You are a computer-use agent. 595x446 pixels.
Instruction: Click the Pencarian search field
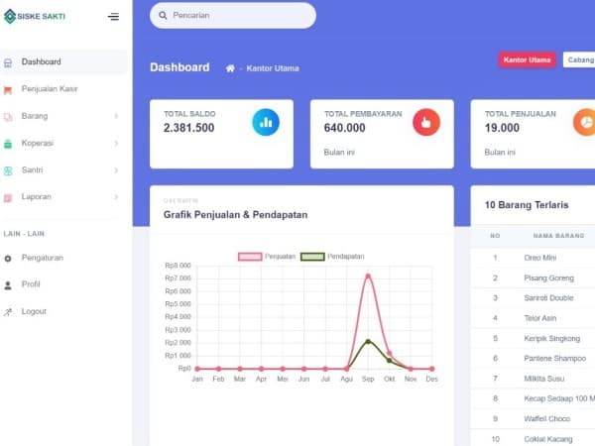coord(233,16)
